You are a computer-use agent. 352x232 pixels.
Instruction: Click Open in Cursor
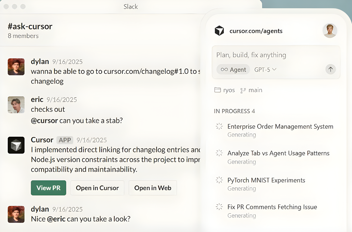(97, 188)
